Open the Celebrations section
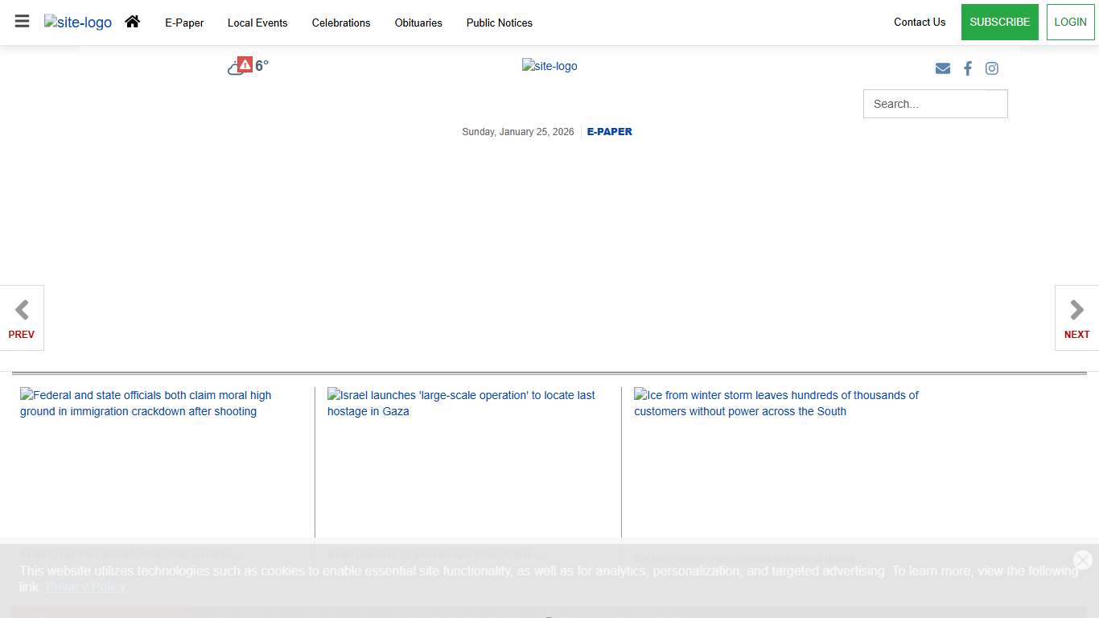 tap(341, 23)
